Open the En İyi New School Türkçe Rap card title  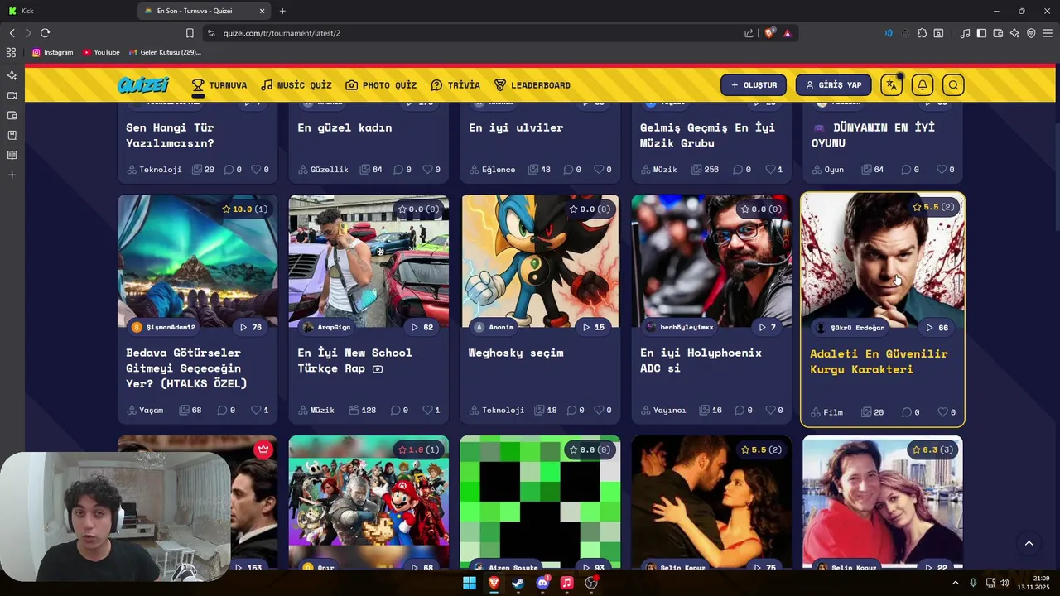point(354,360)
